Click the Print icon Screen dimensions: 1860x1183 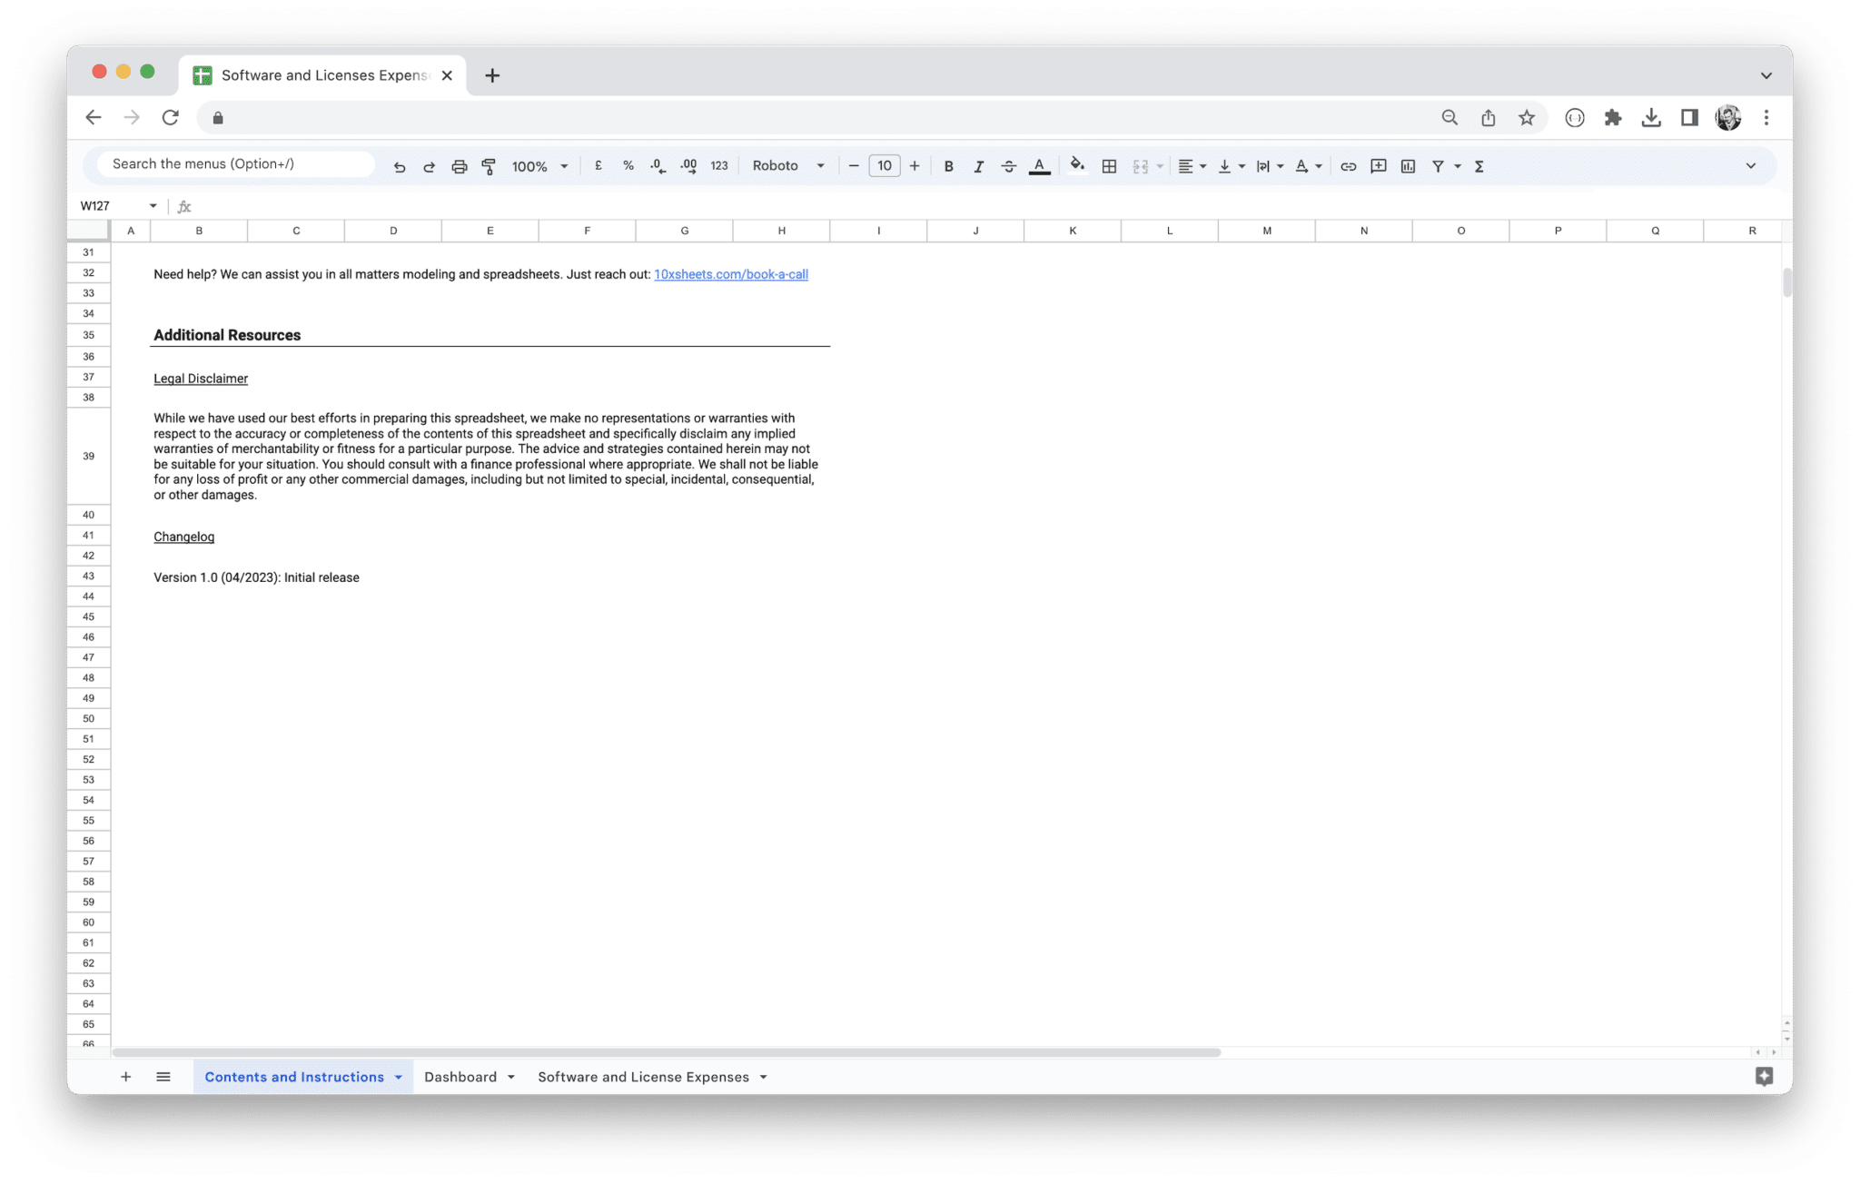click(x=459, y=166)
